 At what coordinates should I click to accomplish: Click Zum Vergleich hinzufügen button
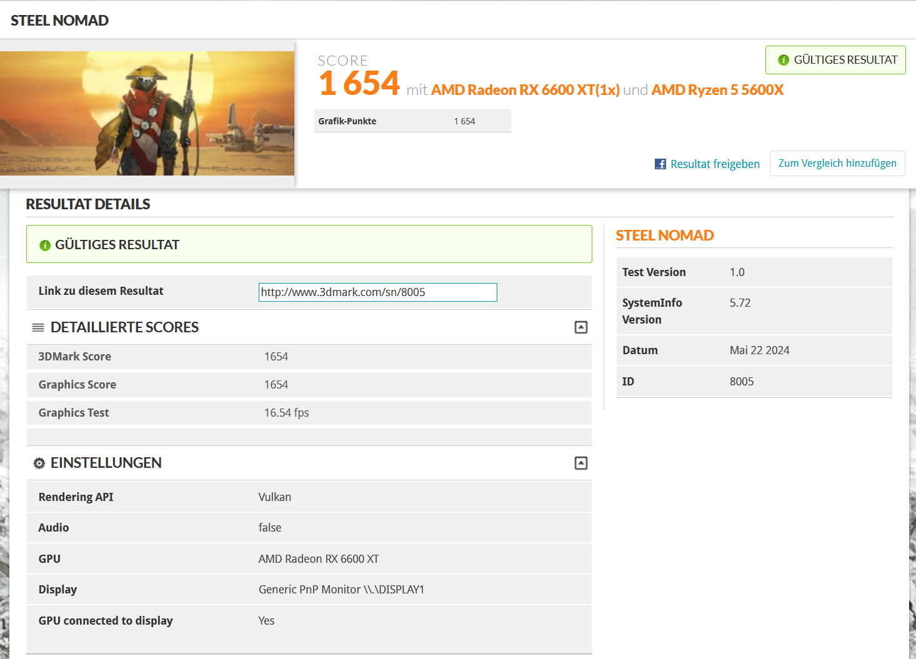click(837, 163)
